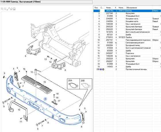Click callout 13 near the hex bolt
Viewport: 161px width, 132px height.
click(45, 59)
